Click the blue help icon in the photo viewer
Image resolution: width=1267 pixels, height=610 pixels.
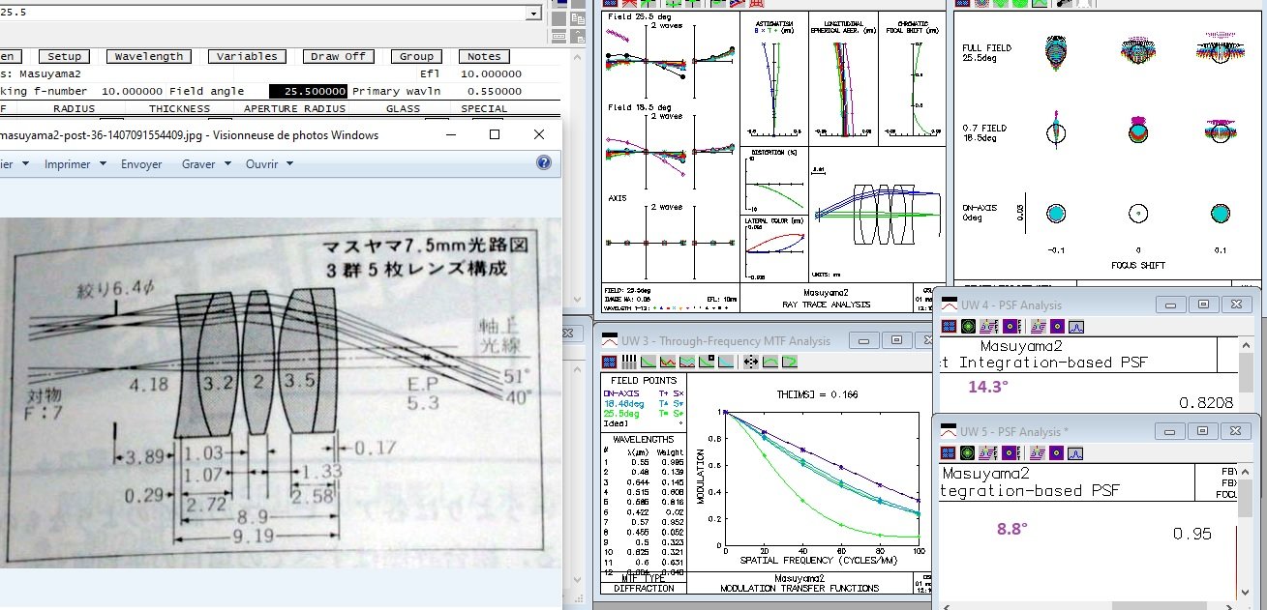coord(544,164)
